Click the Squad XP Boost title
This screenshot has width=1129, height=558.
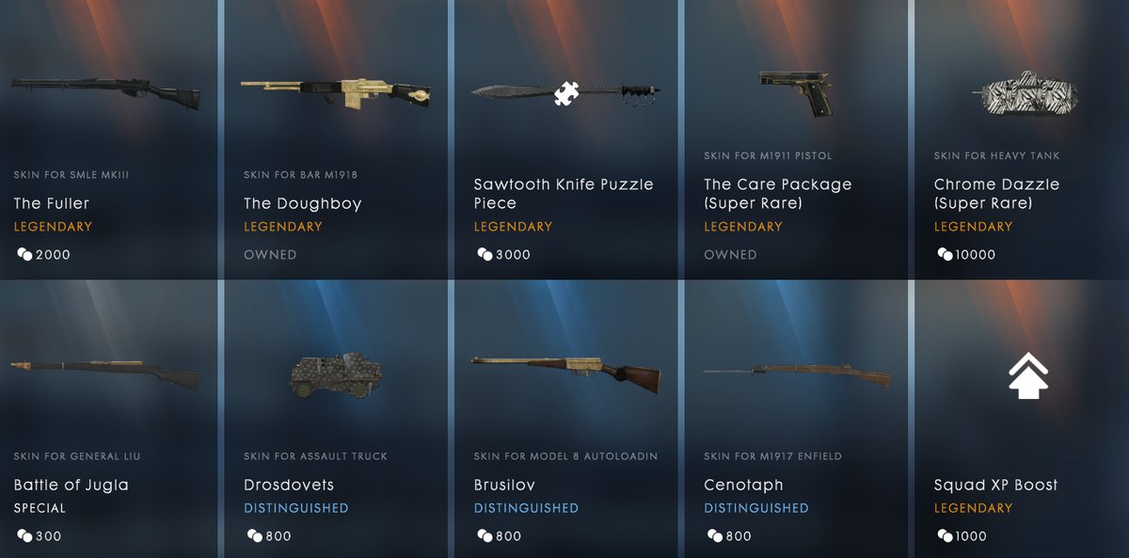996,486
